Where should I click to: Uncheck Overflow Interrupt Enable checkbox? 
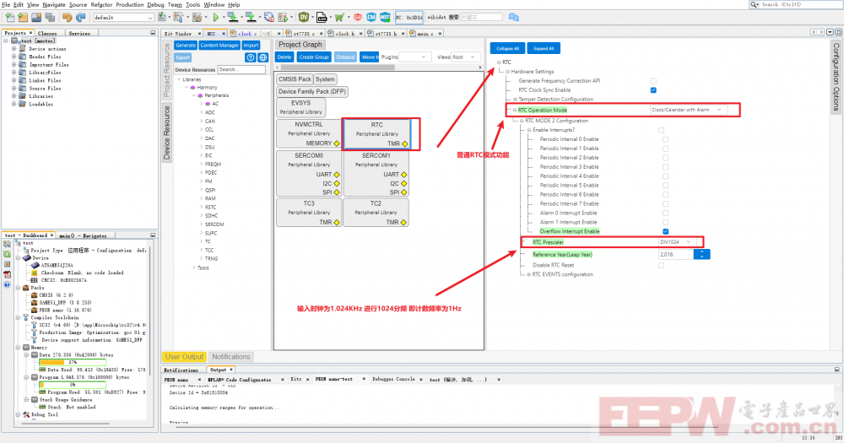click(x=666, y=231)
